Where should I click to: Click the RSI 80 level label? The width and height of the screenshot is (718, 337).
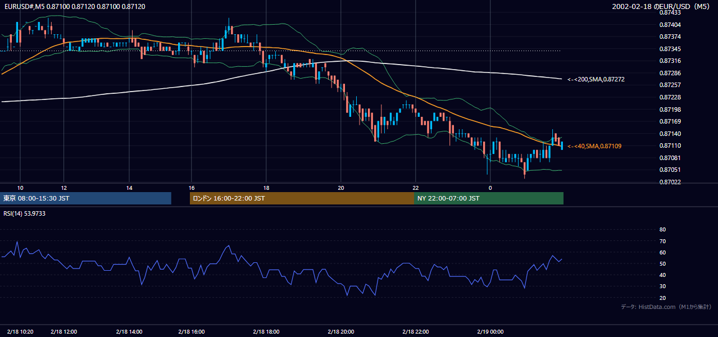pyautogui.click(x=662, y=230)
